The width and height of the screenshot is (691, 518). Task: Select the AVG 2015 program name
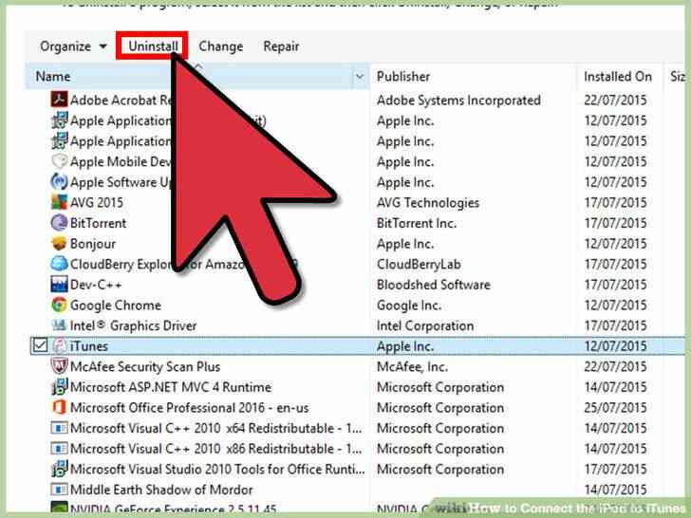[x=97, y=203]
